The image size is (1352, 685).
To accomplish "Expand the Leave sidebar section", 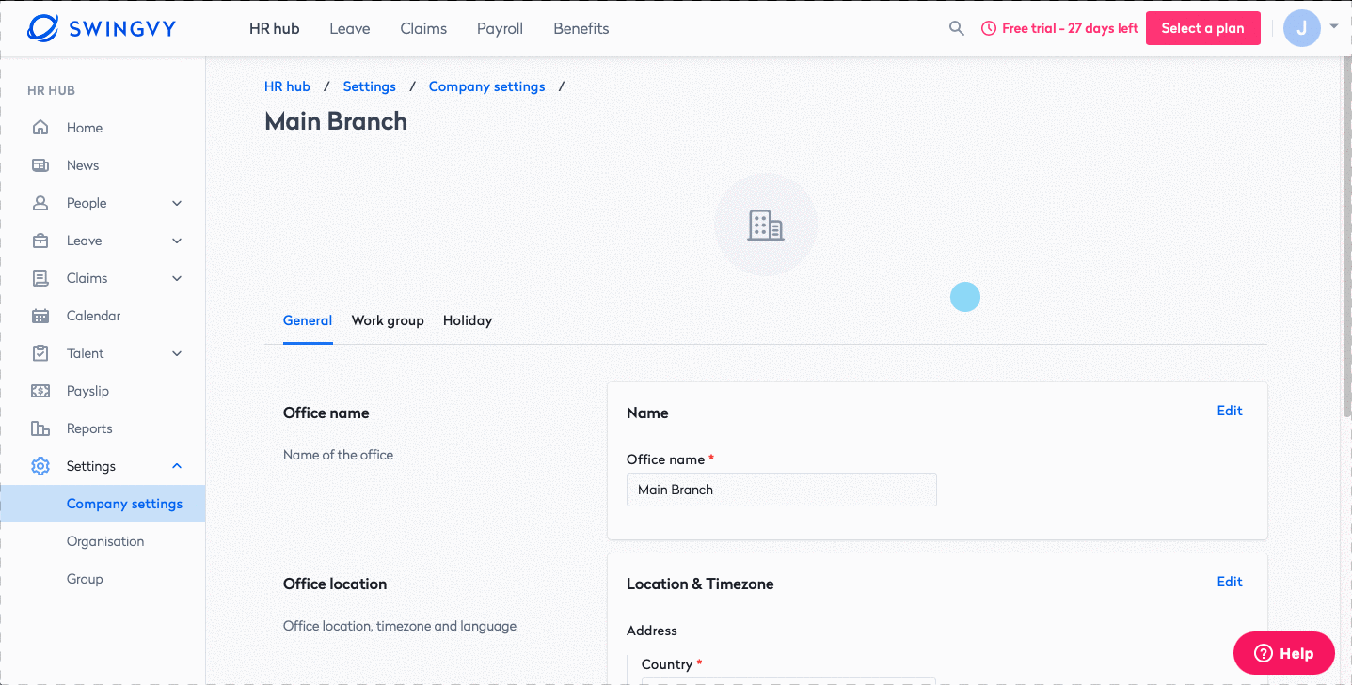I will [177, 241].
